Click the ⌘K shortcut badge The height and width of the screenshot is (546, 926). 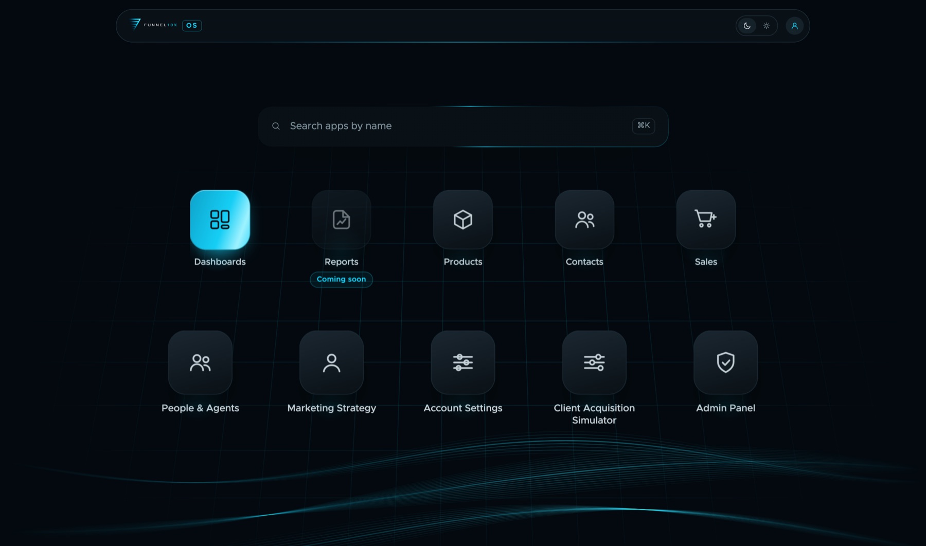tap(643, 125)
